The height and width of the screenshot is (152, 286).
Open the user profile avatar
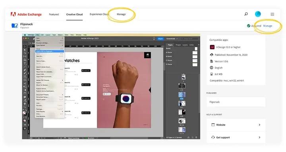[258, 14]
